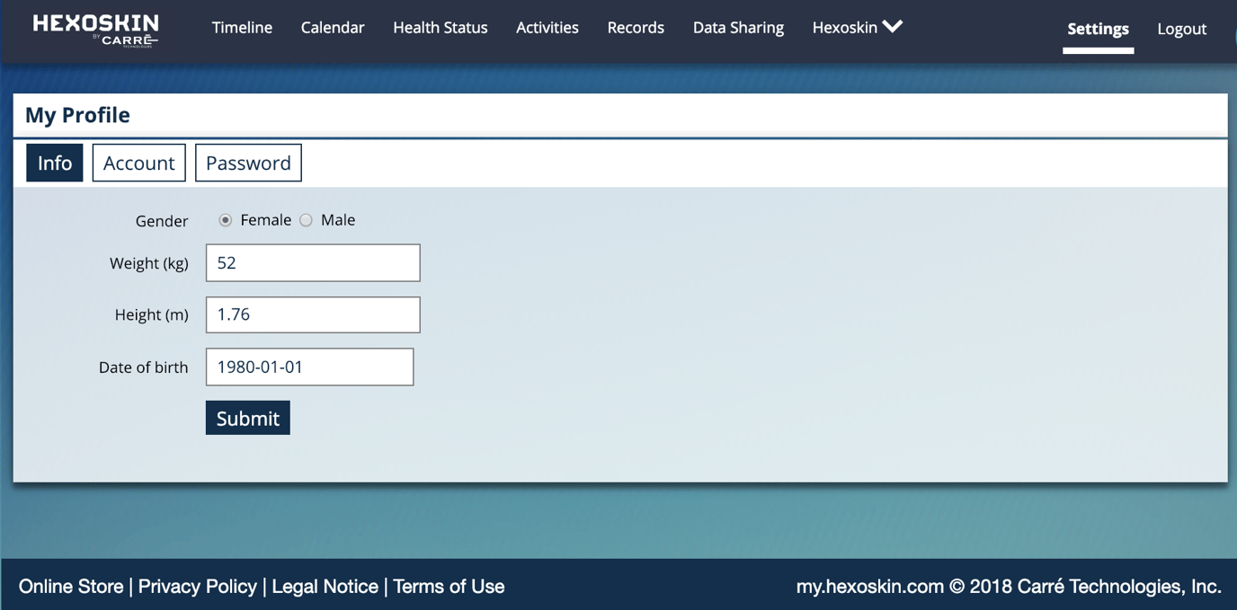Viewport: 1237px width, 610px height.
Task: Open the Calendar section
Action: tap(333, 27)
